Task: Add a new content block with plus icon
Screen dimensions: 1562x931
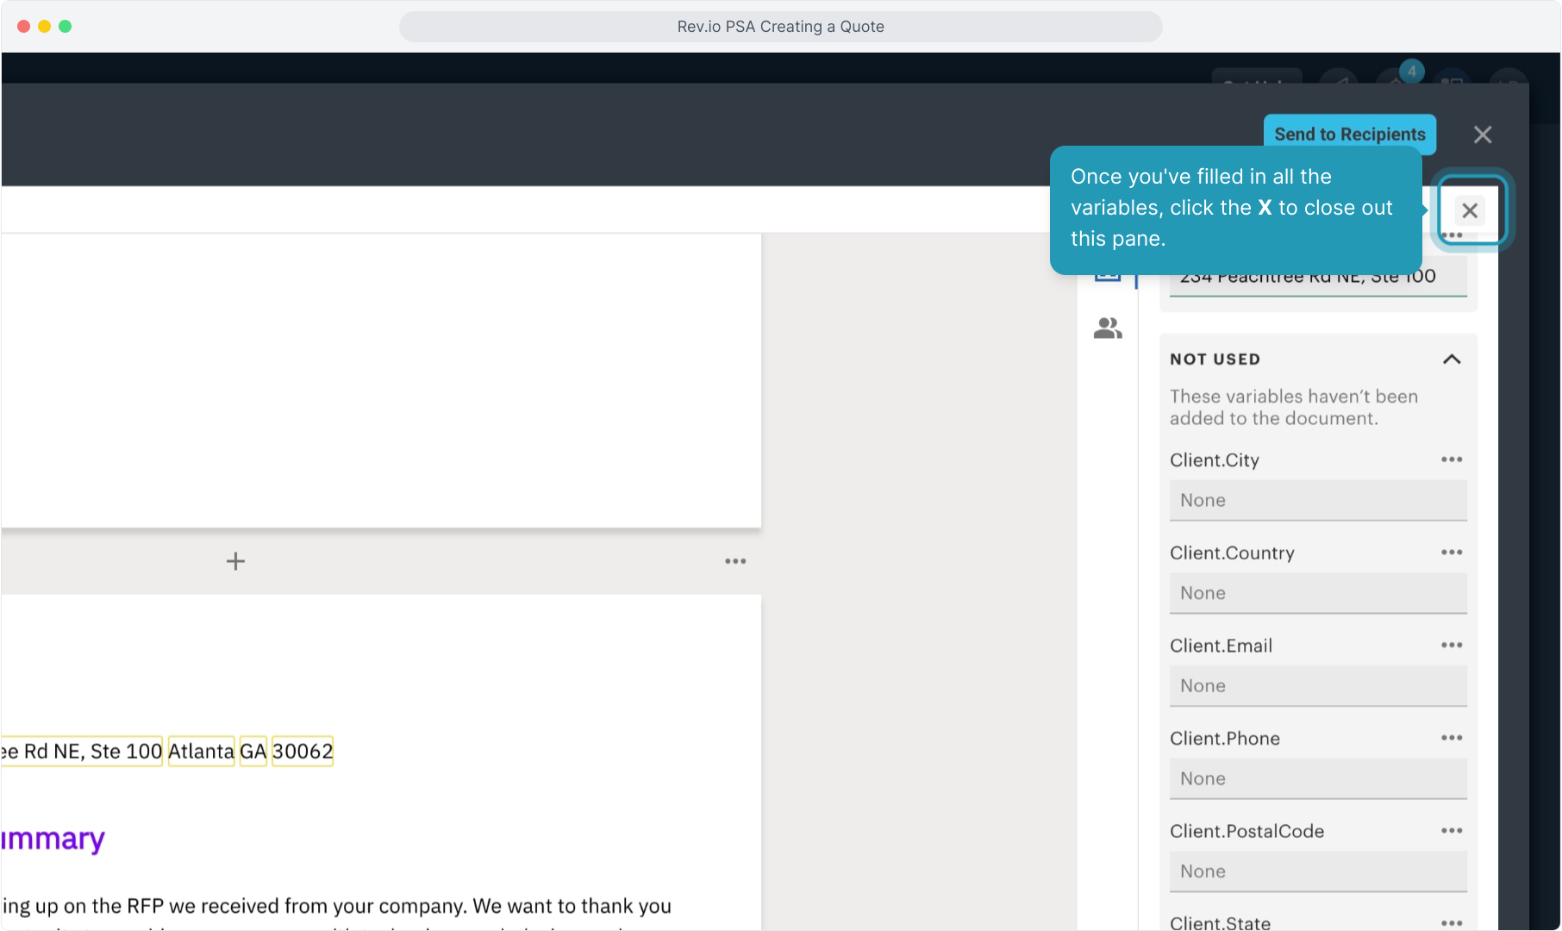Action: pyautogui.click(x=235, y=561)
